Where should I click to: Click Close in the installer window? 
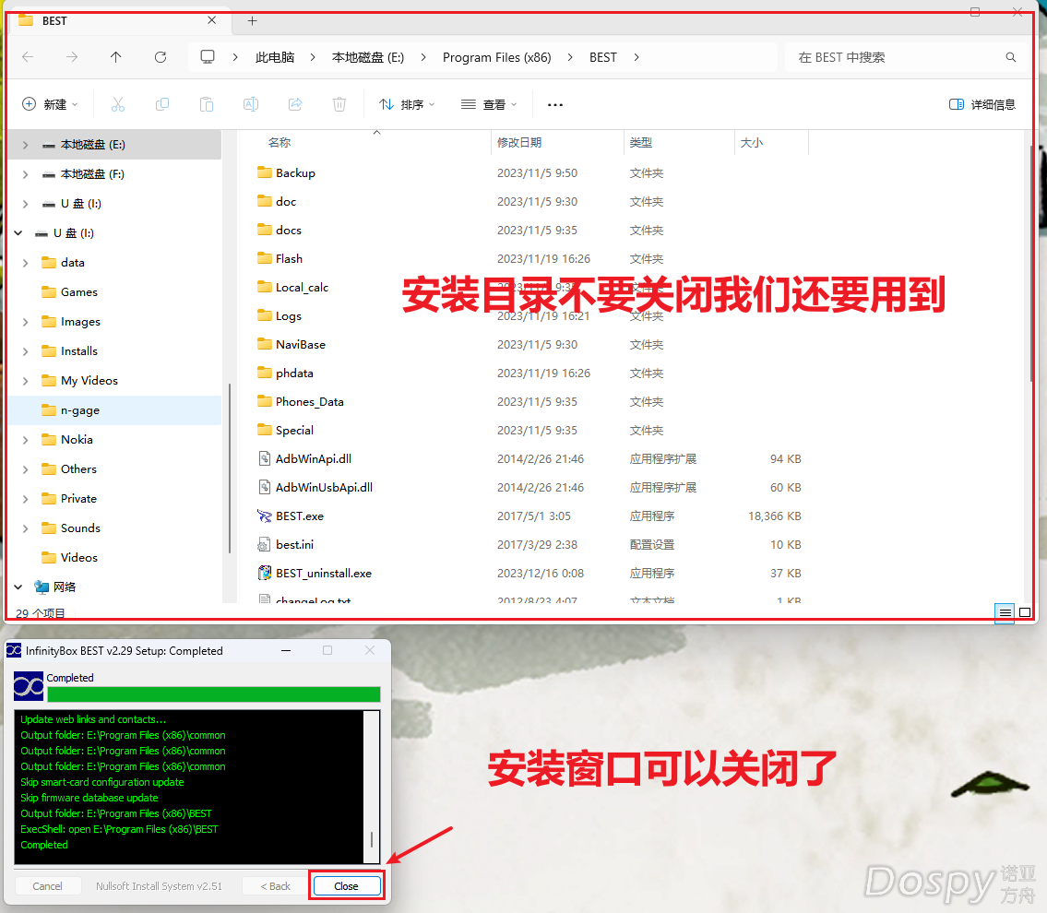347,885
